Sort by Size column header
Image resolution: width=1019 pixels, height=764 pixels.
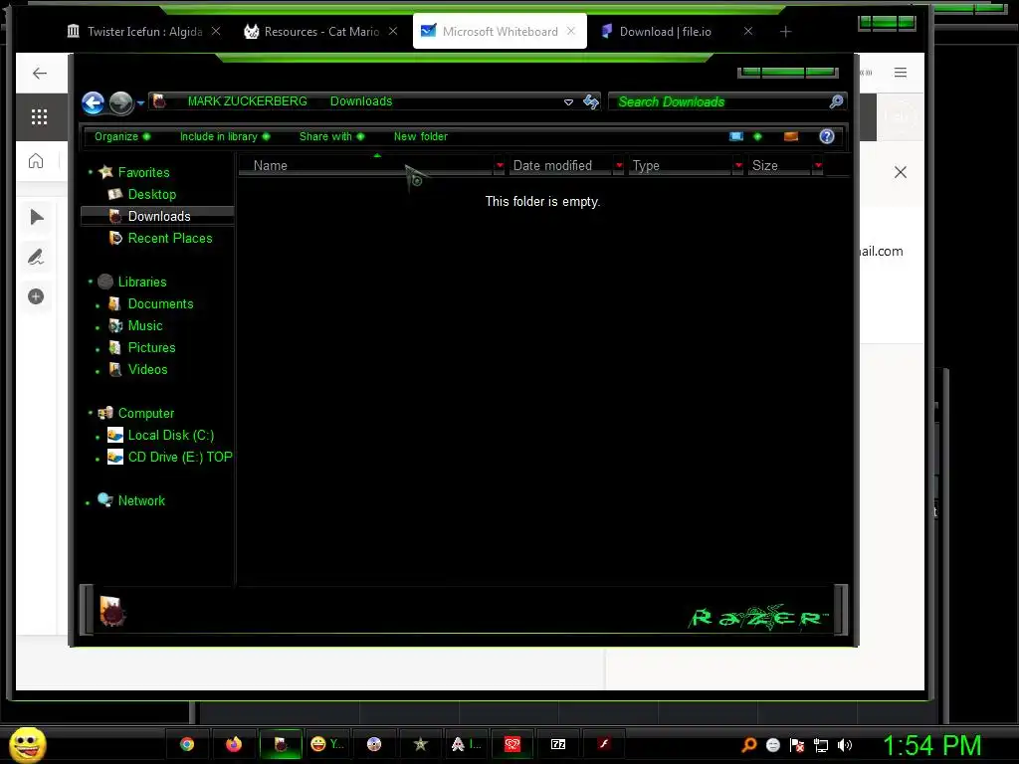tap(779, 166)
